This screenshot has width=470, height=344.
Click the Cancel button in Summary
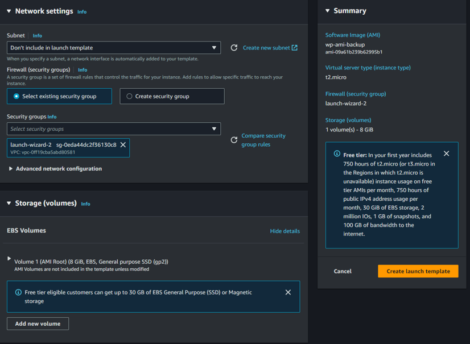pos(343,271)
